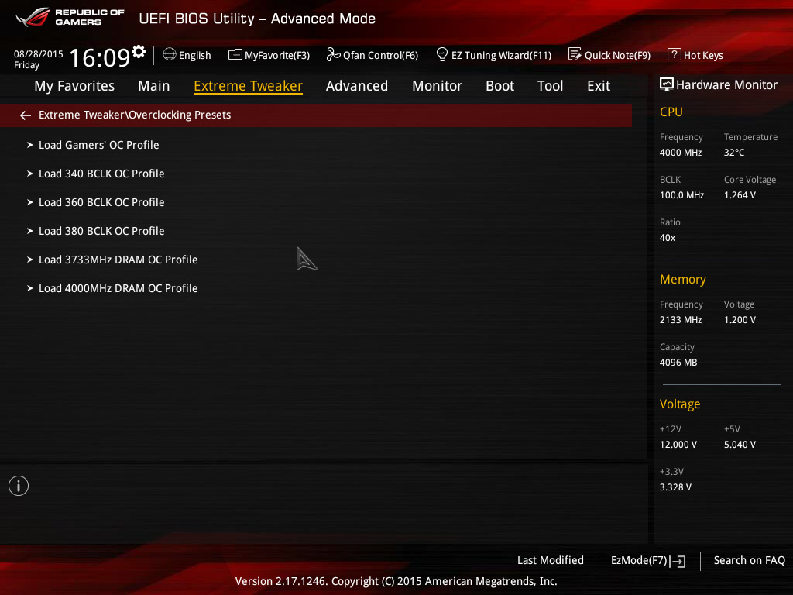
Task: Click memory voltage value 1.200 V
Action: point(740,320)
